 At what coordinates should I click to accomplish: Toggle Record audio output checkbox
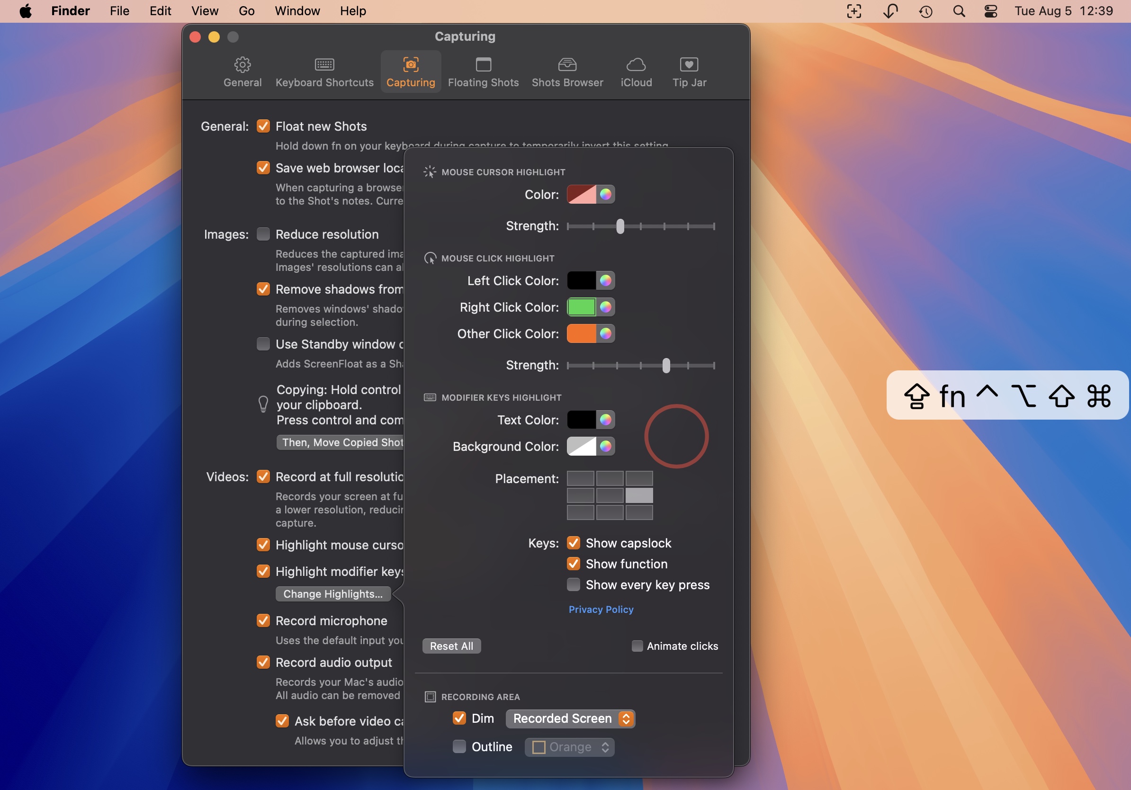click(263, 663)
